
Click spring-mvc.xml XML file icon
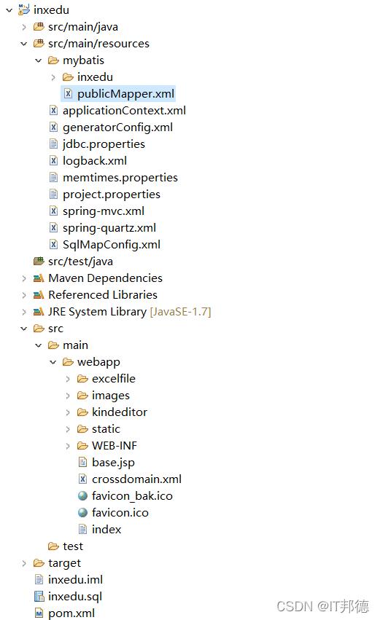[53, 211]
